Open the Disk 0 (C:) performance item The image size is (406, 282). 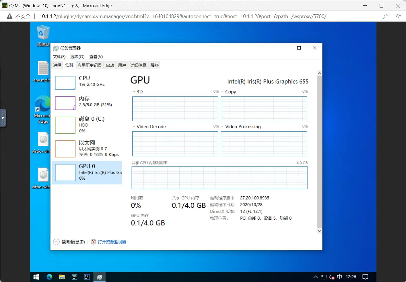tap(87, 125)
